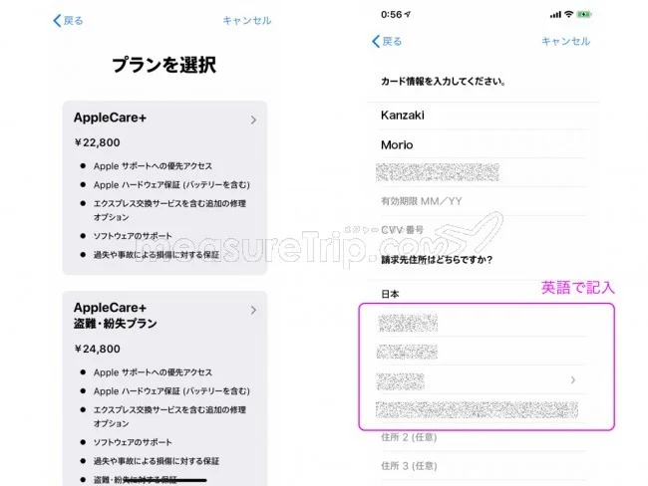Tap the 有効期限 MM/YY expiry field
The width and height of the screenshot is (648, 486).
point(484,201)
